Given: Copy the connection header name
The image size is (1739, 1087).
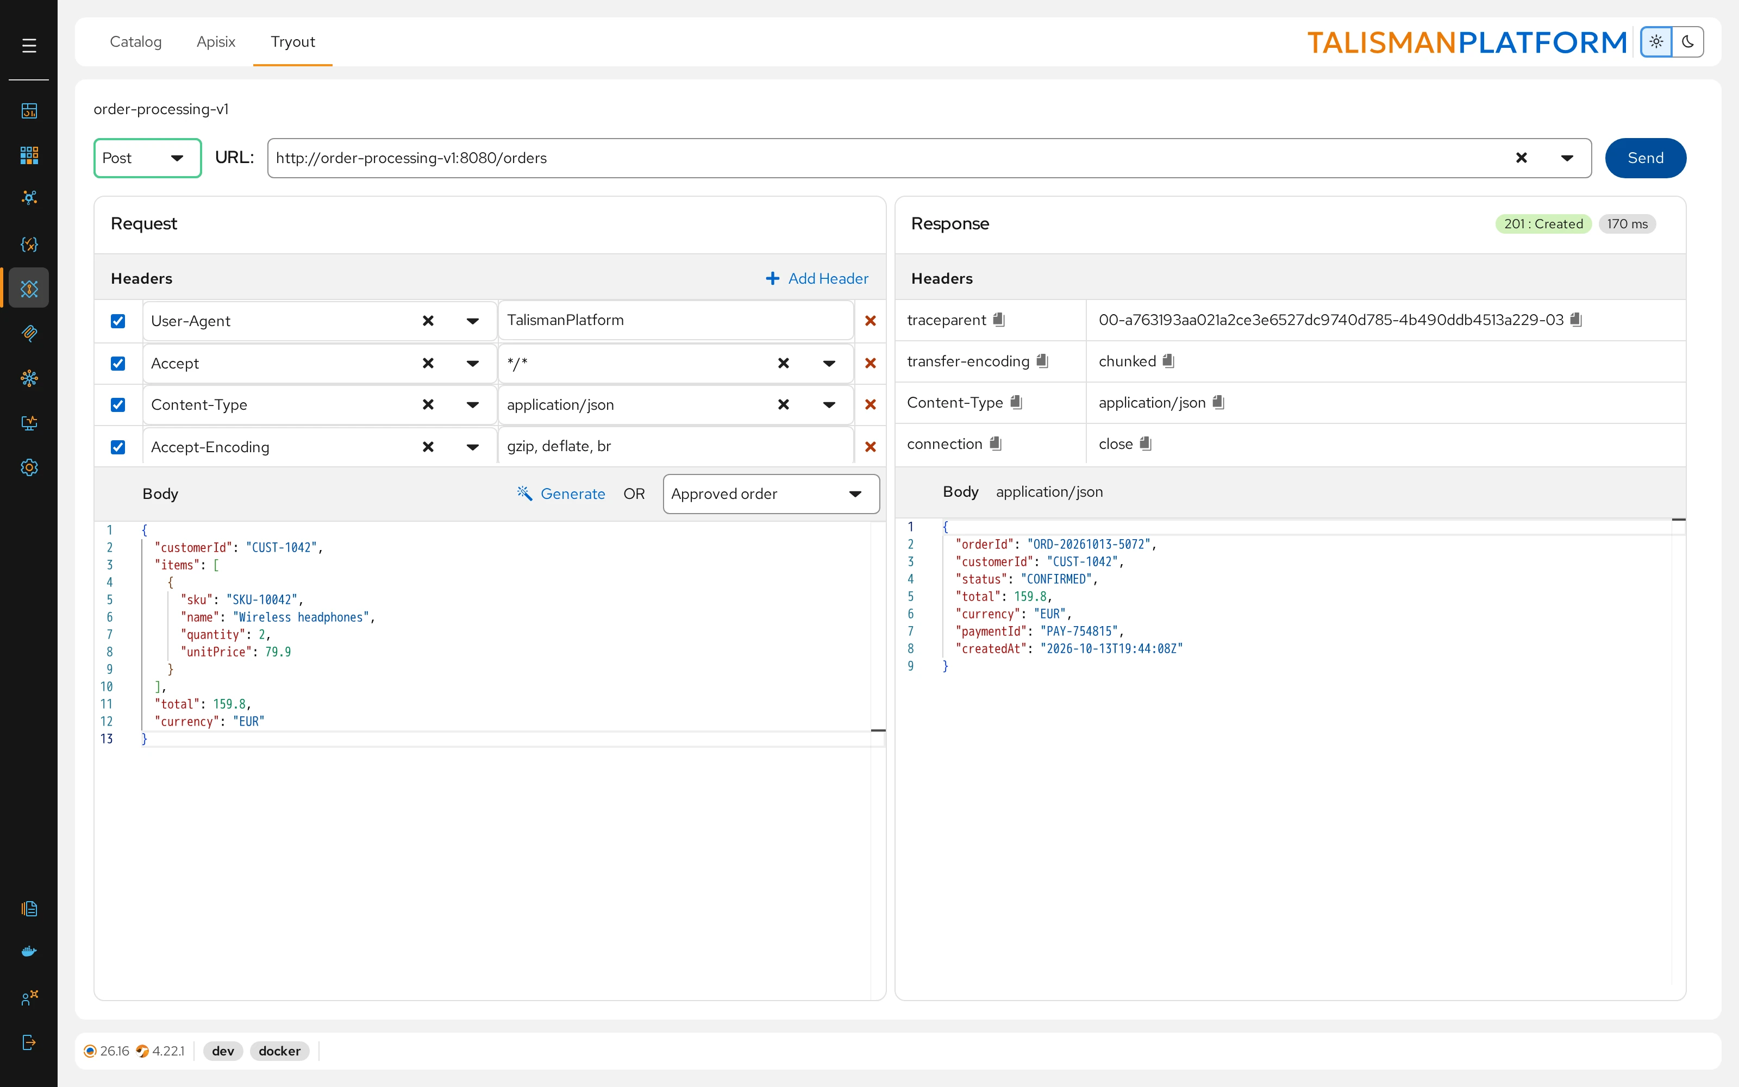Looking at the screenshot, I should 995,443.
